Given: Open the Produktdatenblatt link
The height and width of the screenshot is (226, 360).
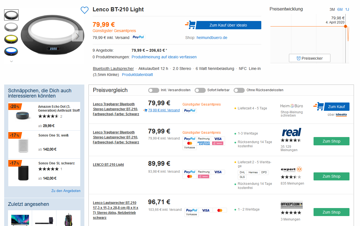Looking at the screenshot, I should 137,75.
